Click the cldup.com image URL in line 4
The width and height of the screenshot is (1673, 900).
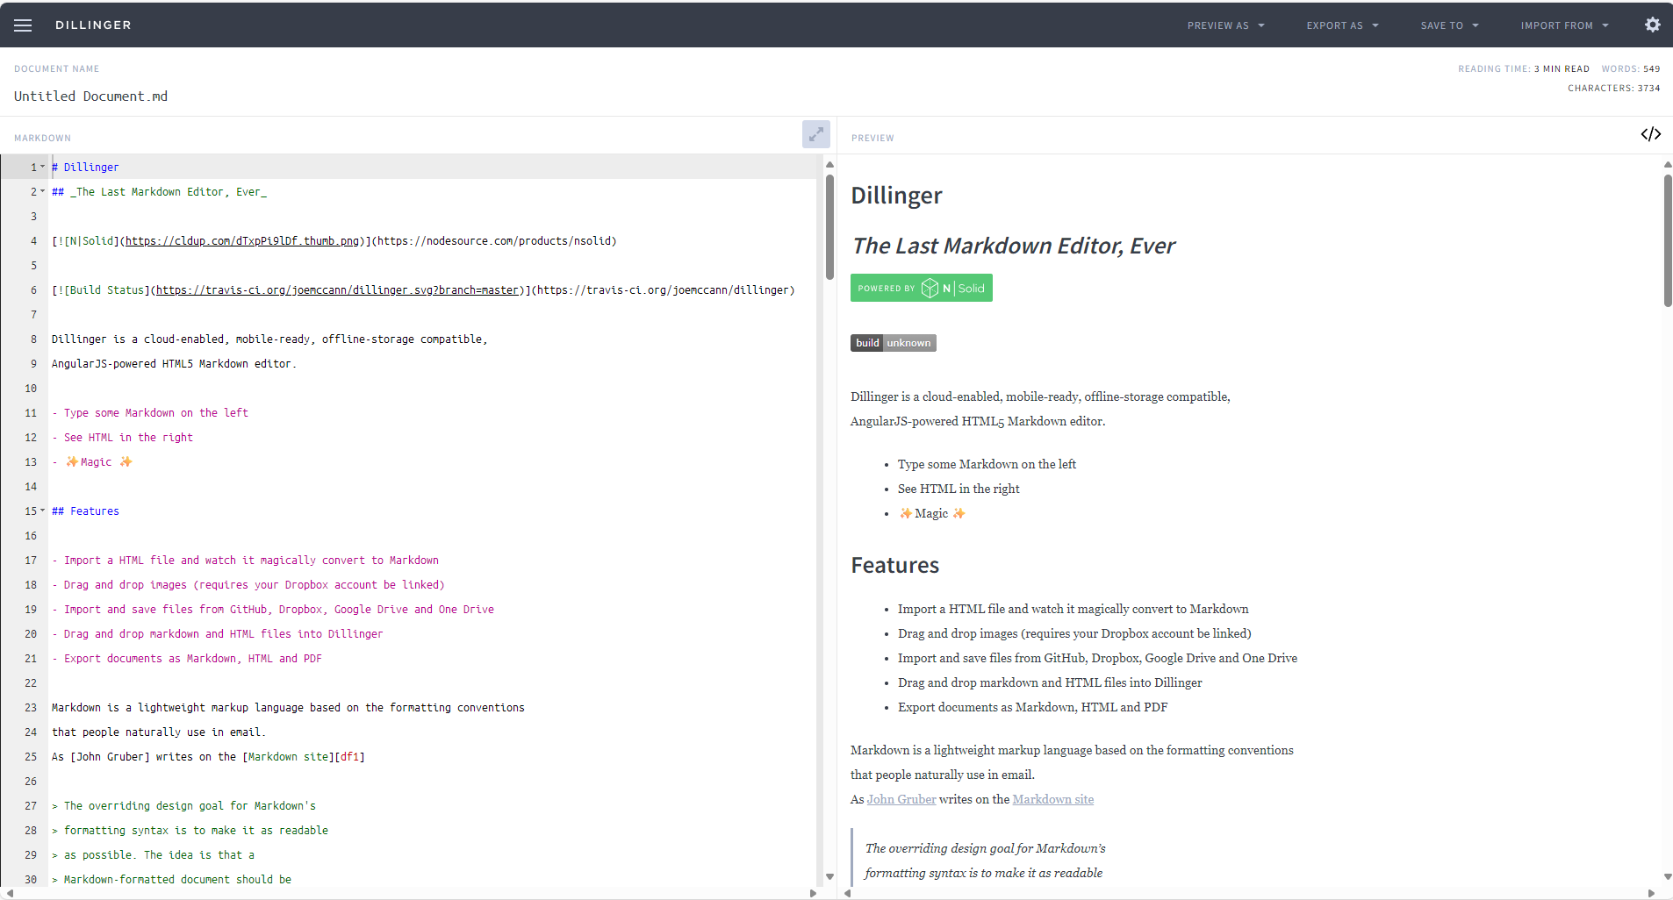click(x=242, y=241)
